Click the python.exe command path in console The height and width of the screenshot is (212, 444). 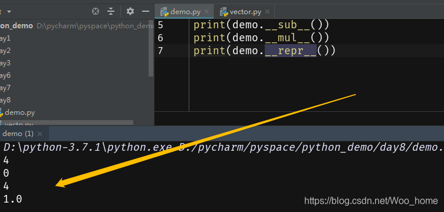click(88, 147)
